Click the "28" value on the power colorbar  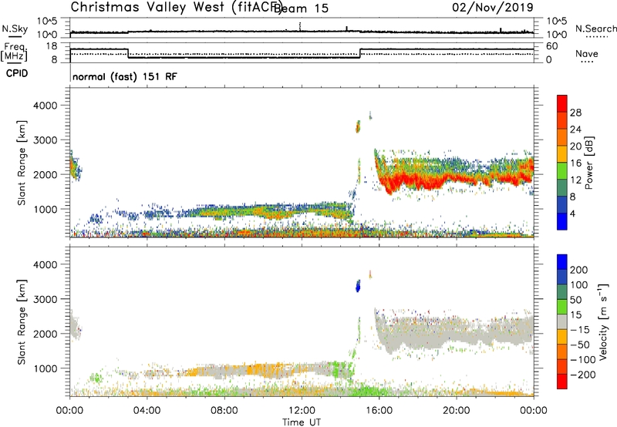(575, 113)
